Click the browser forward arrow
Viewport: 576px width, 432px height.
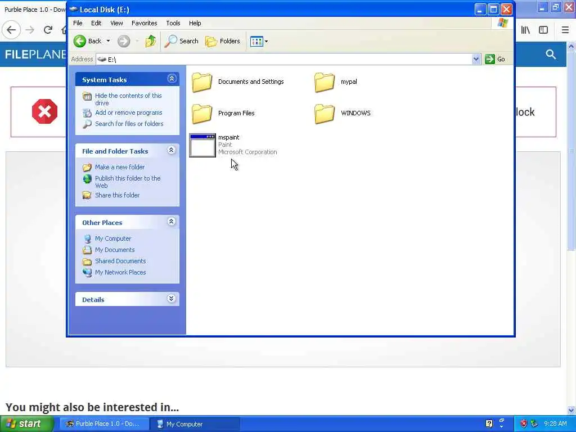click(x=30, y=30)
